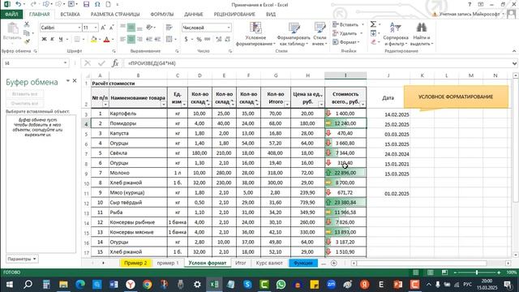519x292 pixels.
Task: Click the Increase decimal icon
Action: pyautogui.click(x=219, y=40)
